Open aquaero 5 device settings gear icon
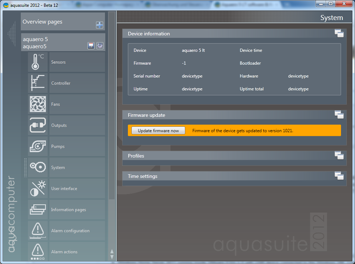The width and height of the screenshot is (355, 264). point(100,46)
